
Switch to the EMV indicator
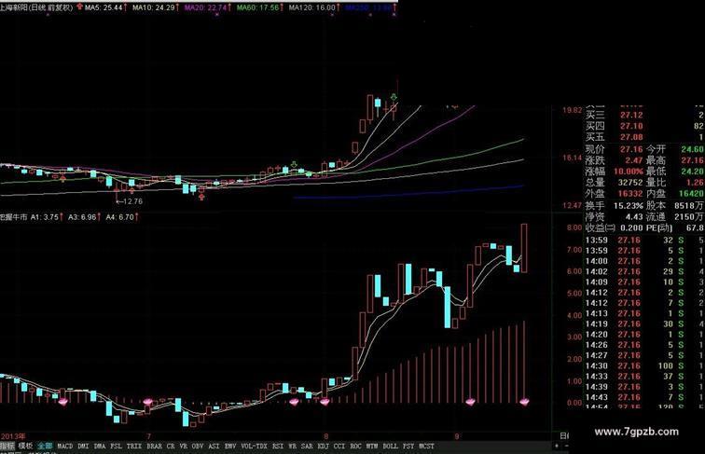[x=230, y=446]
